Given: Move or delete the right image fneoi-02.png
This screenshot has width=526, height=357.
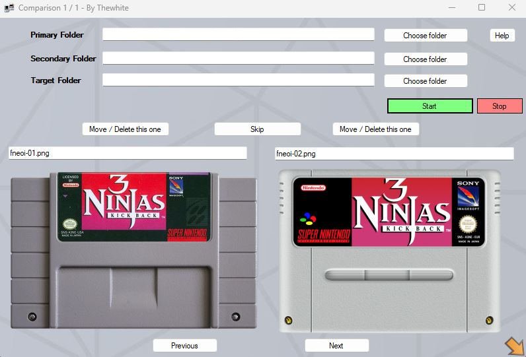Looking at the screenshot, I should 376,129.
